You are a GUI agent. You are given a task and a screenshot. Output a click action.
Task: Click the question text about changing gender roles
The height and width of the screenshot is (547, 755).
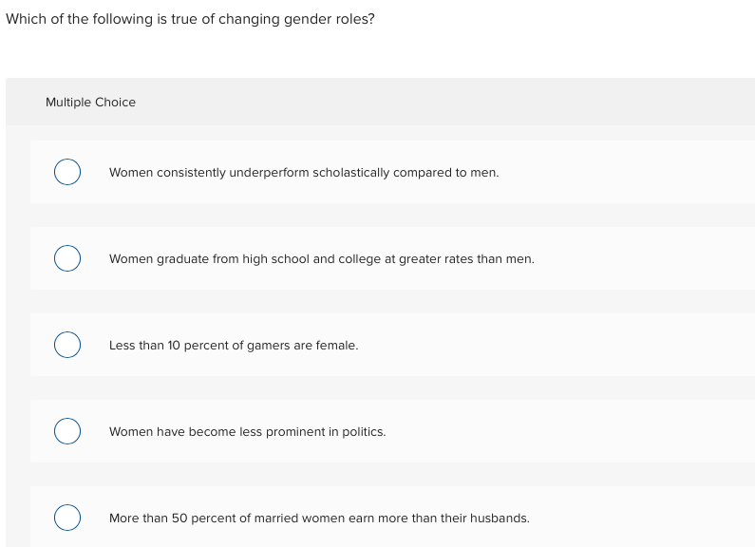190,19
